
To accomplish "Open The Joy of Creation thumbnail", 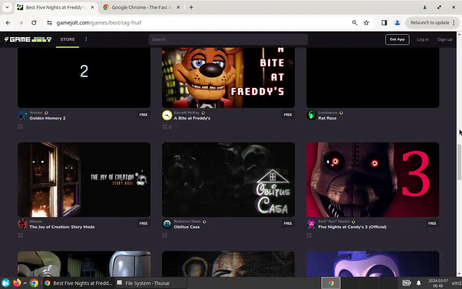I will click(x=84, y=180).
